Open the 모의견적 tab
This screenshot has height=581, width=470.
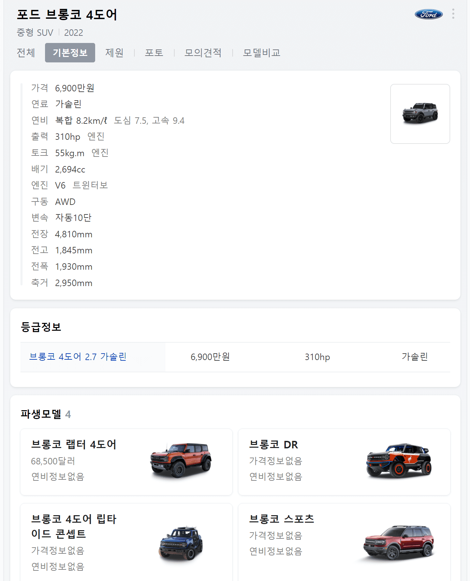click(203, 53)
